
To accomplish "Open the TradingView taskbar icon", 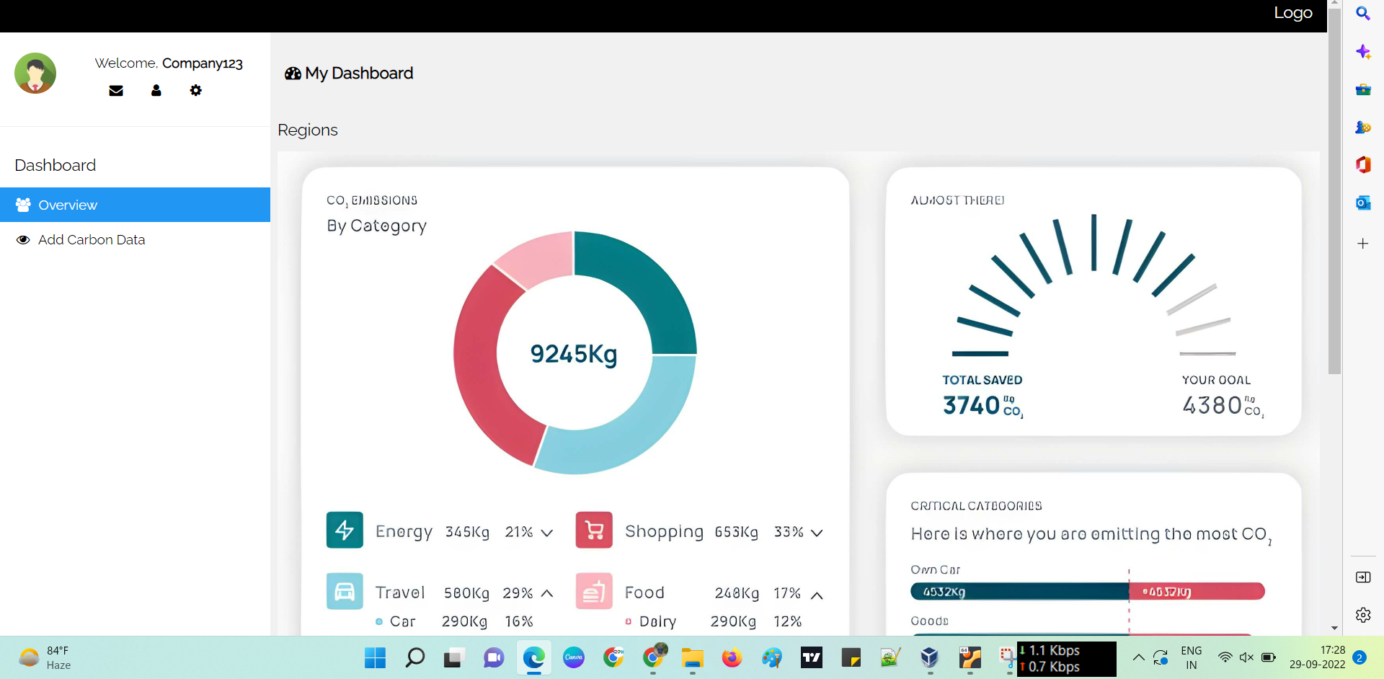I will click(x=812, y=657).
